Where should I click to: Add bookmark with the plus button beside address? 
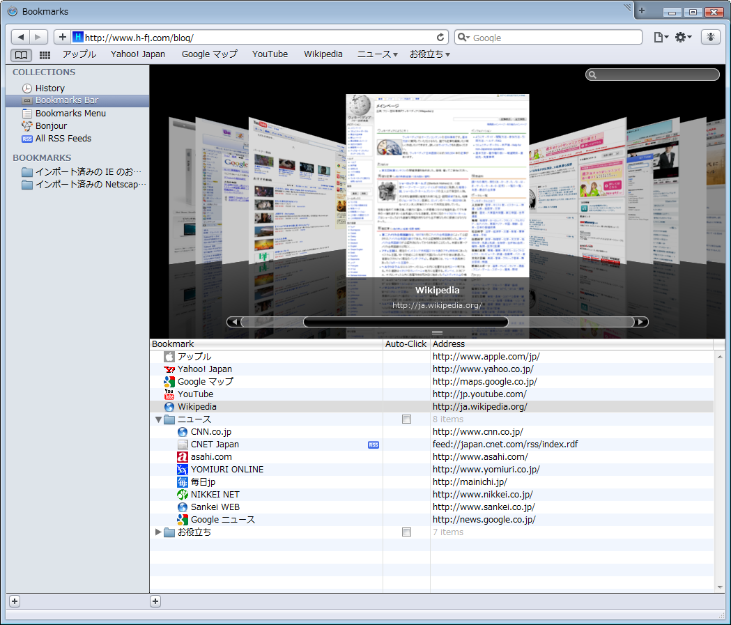click(x=63, y=37)
